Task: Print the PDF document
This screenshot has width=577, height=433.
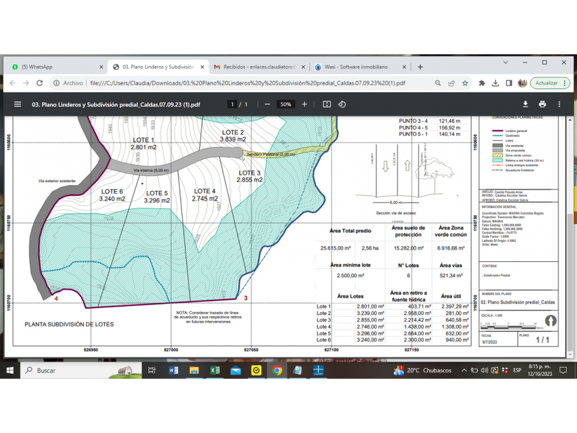Action: tap(542, 104)
